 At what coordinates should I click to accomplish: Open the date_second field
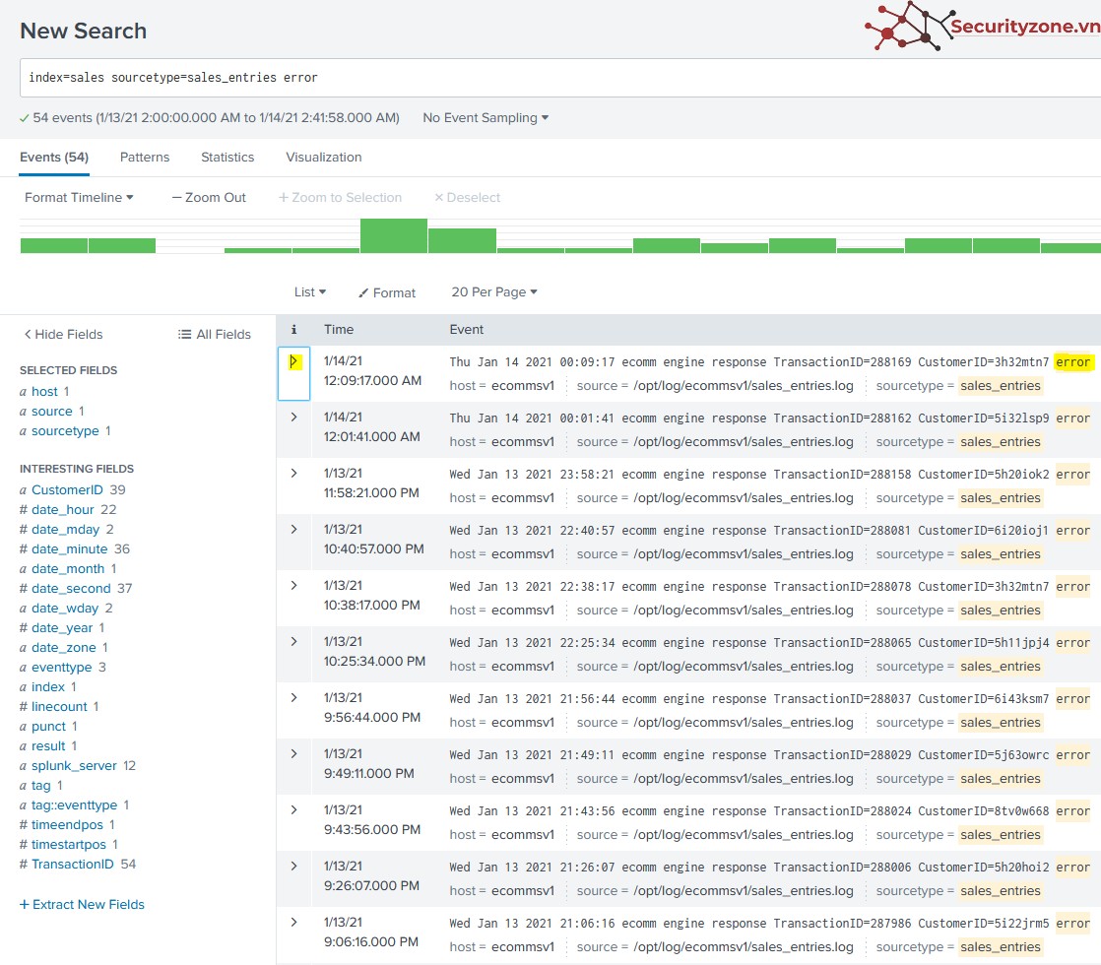[x=71, y=589]
